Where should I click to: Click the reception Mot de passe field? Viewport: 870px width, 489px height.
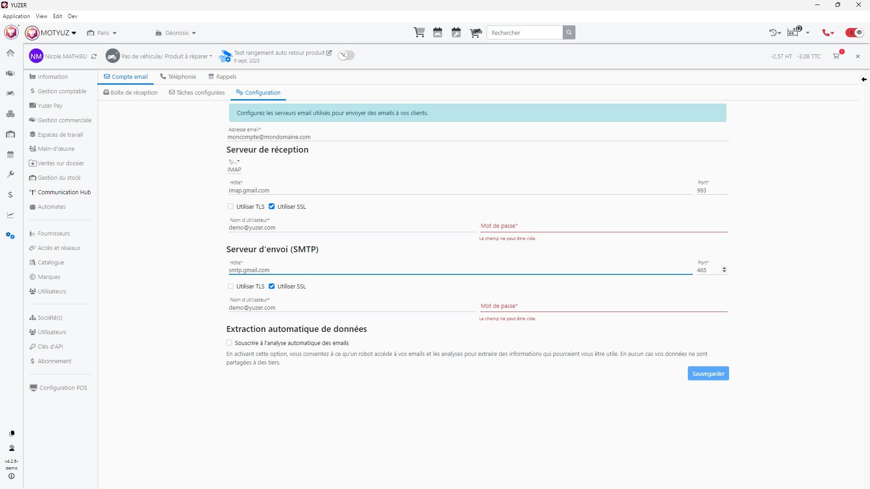tap(604, 226)
